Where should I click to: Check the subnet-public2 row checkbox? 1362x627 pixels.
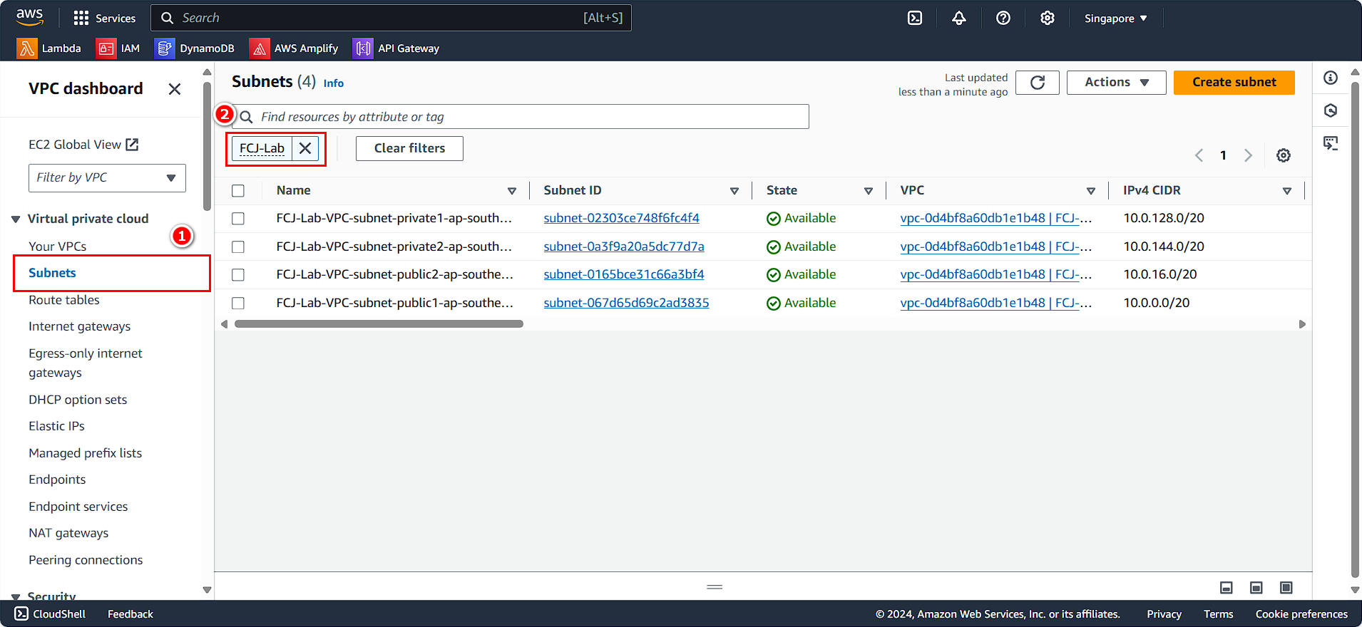pos(238,275)
